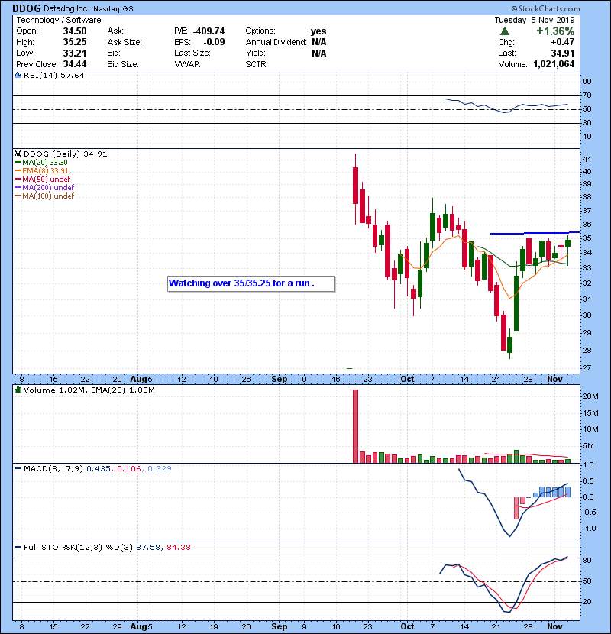Click the blue horizontal resistance line near 35

[x=535, y=233]
